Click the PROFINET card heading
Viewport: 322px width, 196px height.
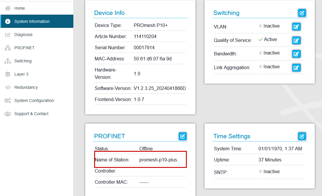coord(109,136)
